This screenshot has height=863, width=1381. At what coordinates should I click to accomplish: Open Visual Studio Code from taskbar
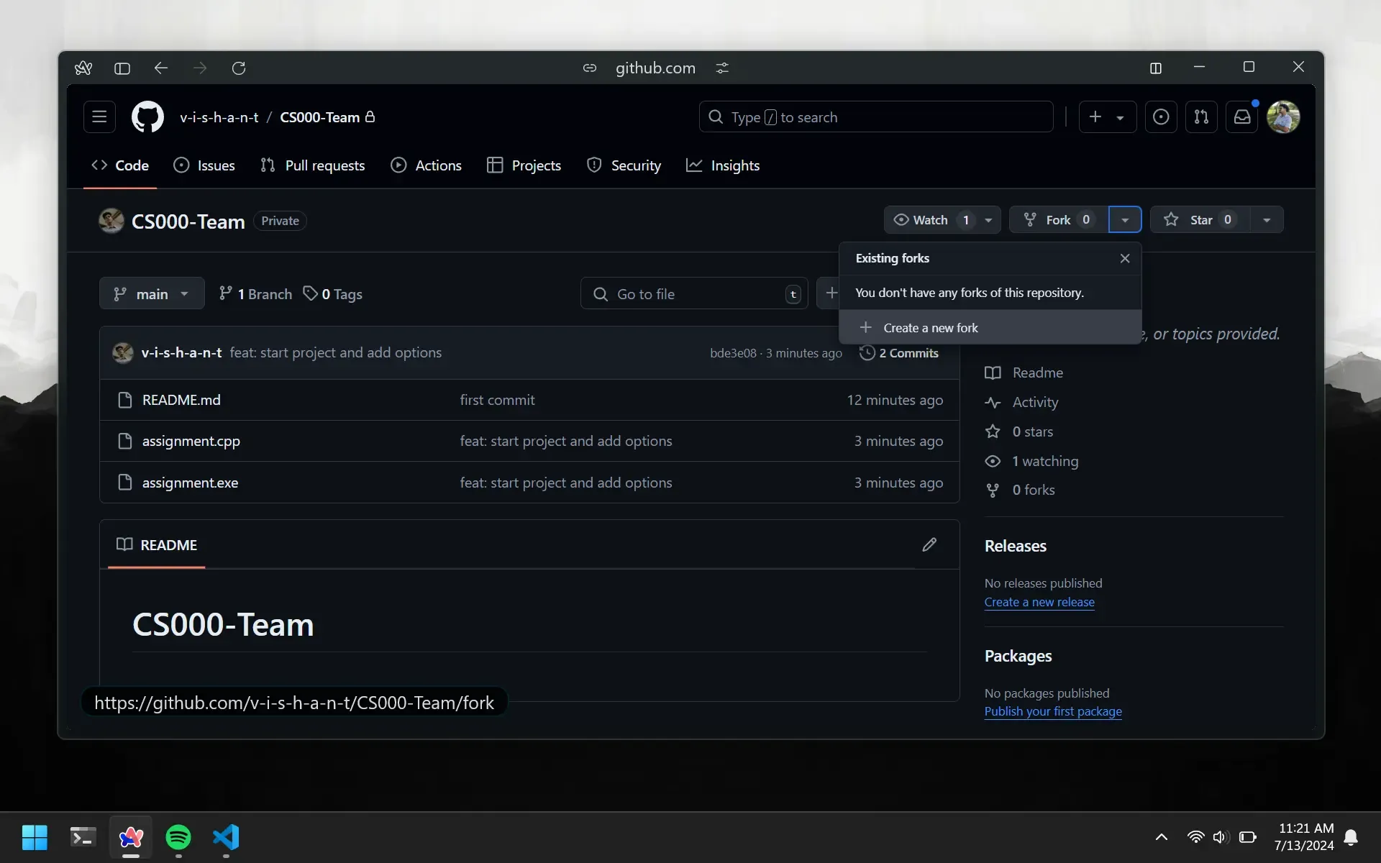(x=226, y=837)
